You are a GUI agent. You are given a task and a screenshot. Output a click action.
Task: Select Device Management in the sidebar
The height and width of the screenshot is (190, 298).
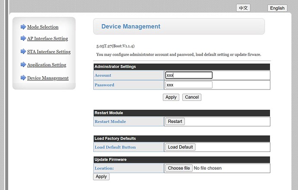(48, 78)
